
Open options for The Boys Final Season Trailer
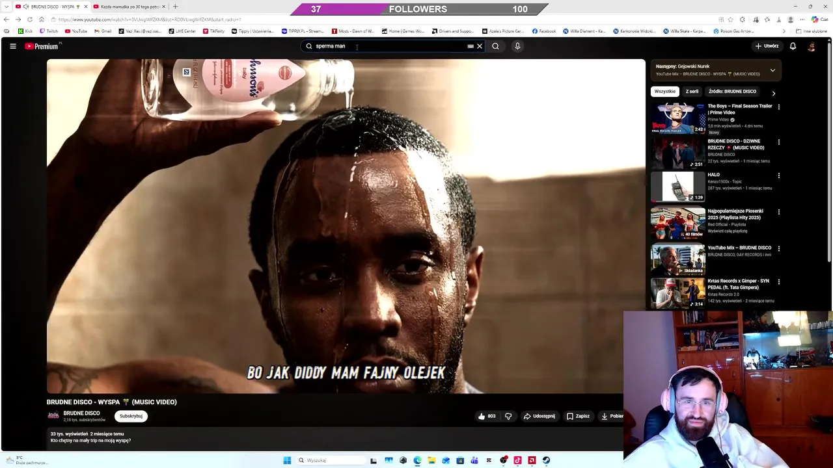[778, 107]
